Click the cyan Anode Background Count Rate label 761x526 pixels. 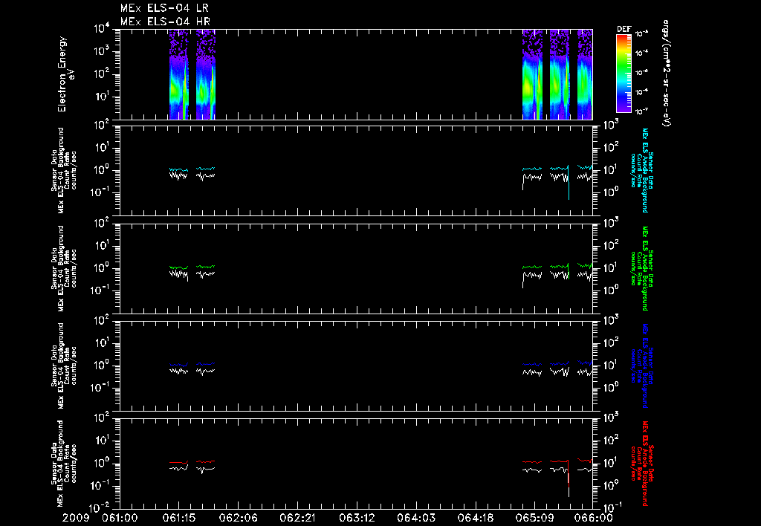642,170
